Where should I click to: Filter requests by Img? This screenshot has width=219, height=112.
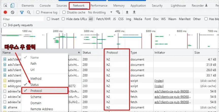coord(128,19)
